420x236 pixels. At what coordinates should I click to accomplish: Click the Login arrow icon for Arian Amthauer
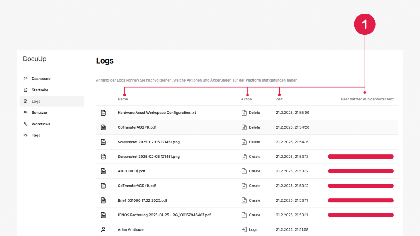pos(244,230)
